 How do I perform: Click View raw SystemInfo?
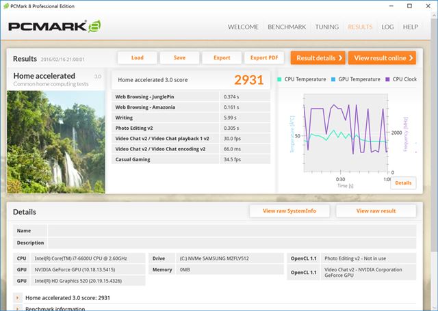point(289,211)
